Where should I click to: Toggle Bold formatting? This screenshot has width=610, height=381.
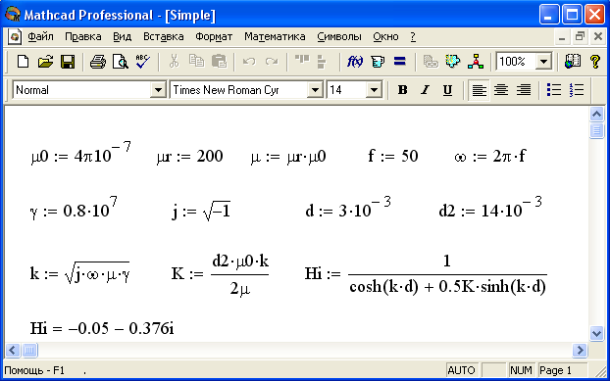click(x=403, y=90)
